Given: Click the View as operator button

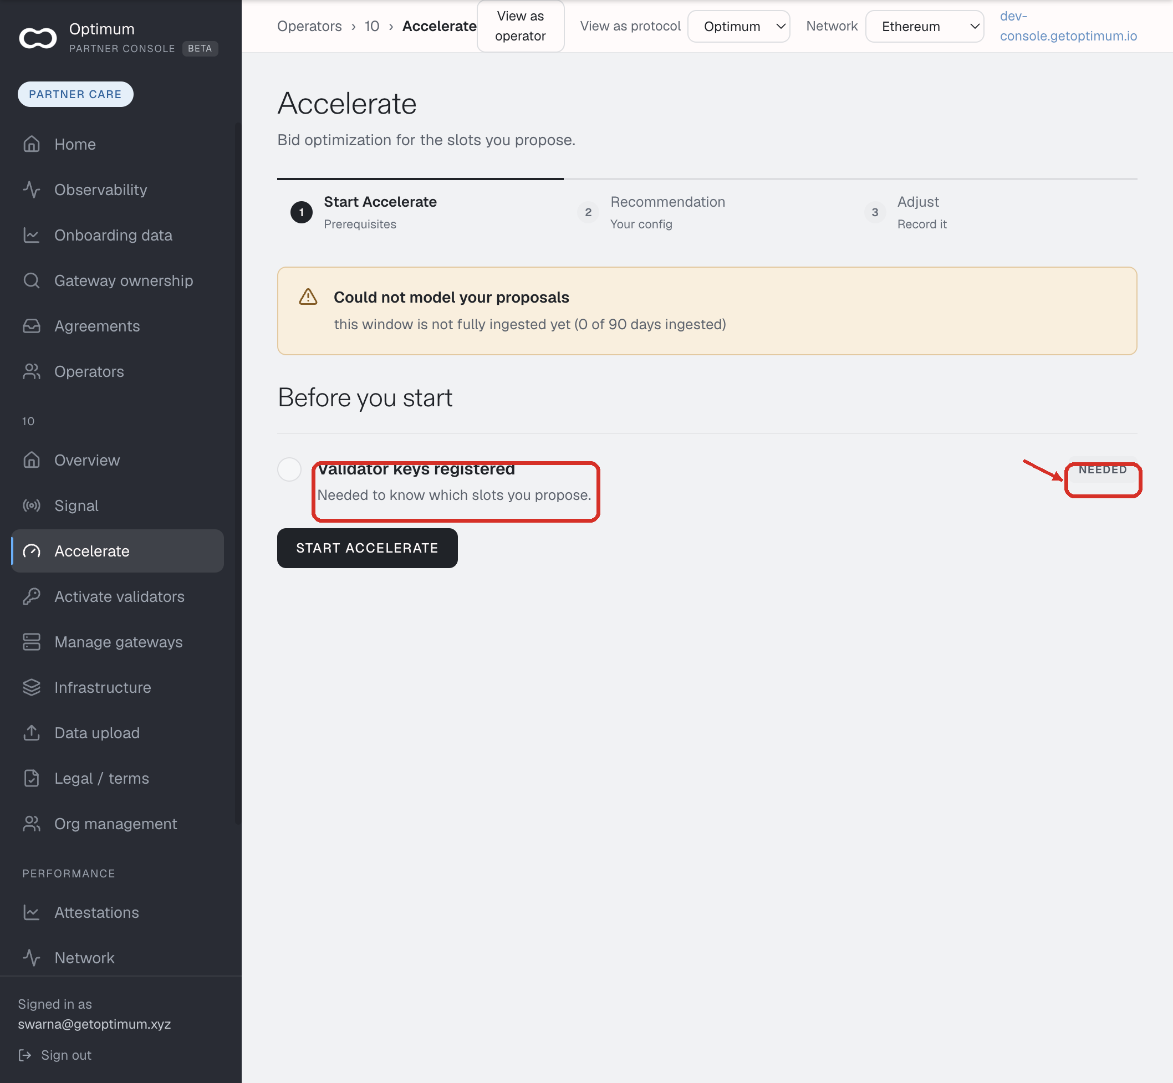Looking at the screenshot, I should coord(521,27).
